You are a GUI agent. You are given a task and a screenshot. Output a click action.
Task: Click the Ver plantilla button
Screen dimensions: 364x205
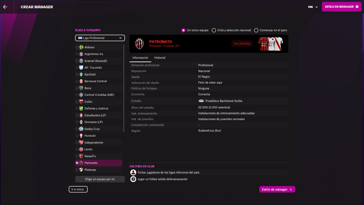click(242, 44)
